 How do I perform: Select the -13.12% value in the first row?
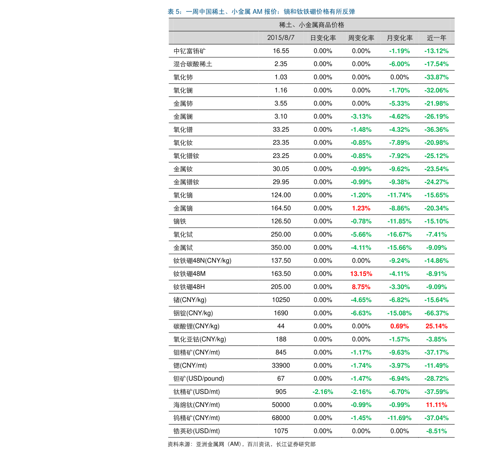click(437, 51)
